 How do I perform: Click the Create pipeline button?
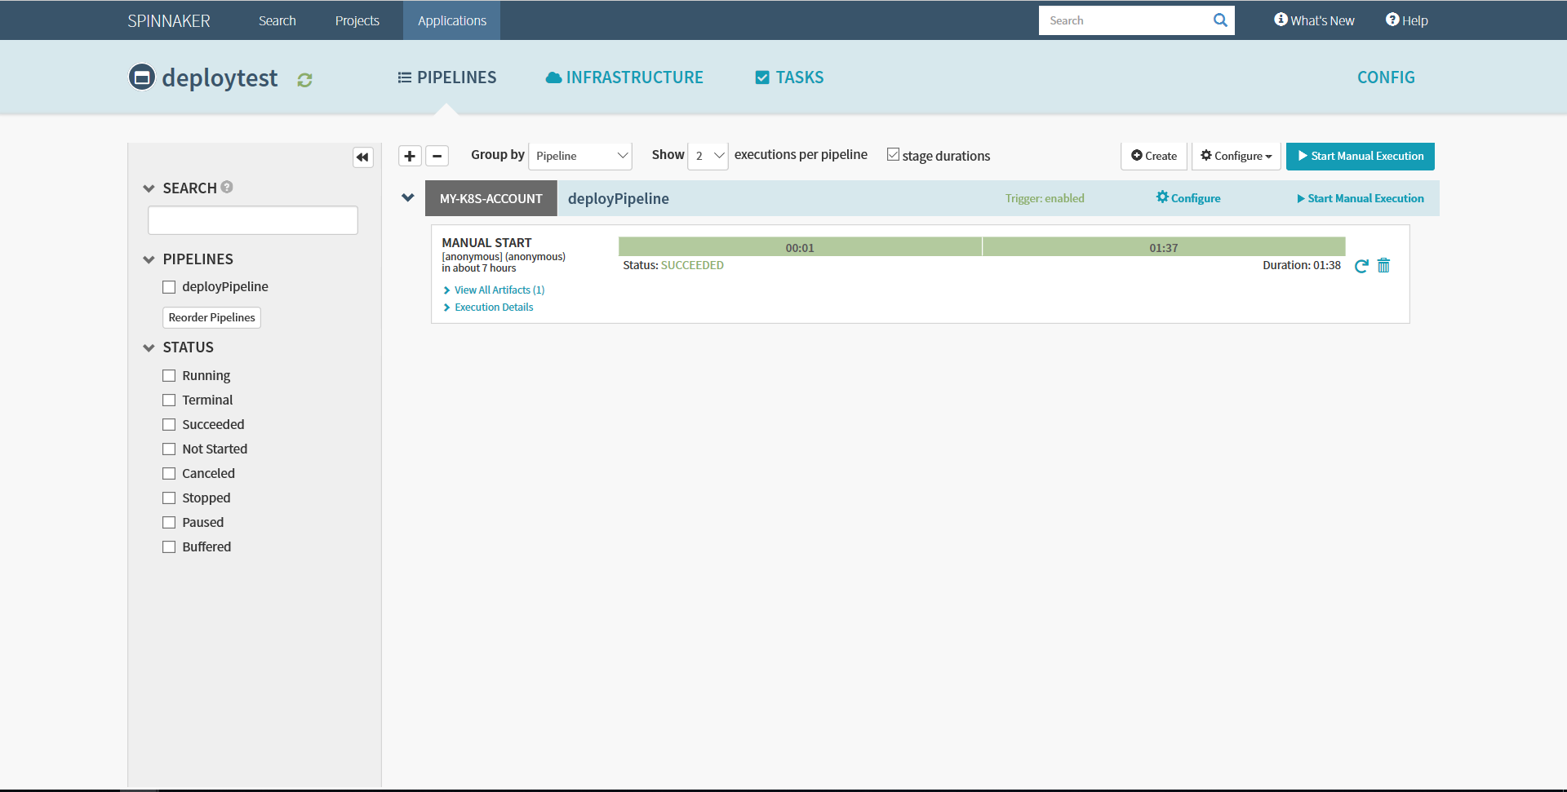click(x=1154, y=156)
